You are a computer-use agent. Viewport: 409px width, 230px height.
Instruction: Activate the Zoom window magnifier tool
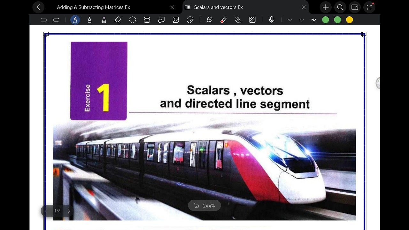tap(210, 20)
